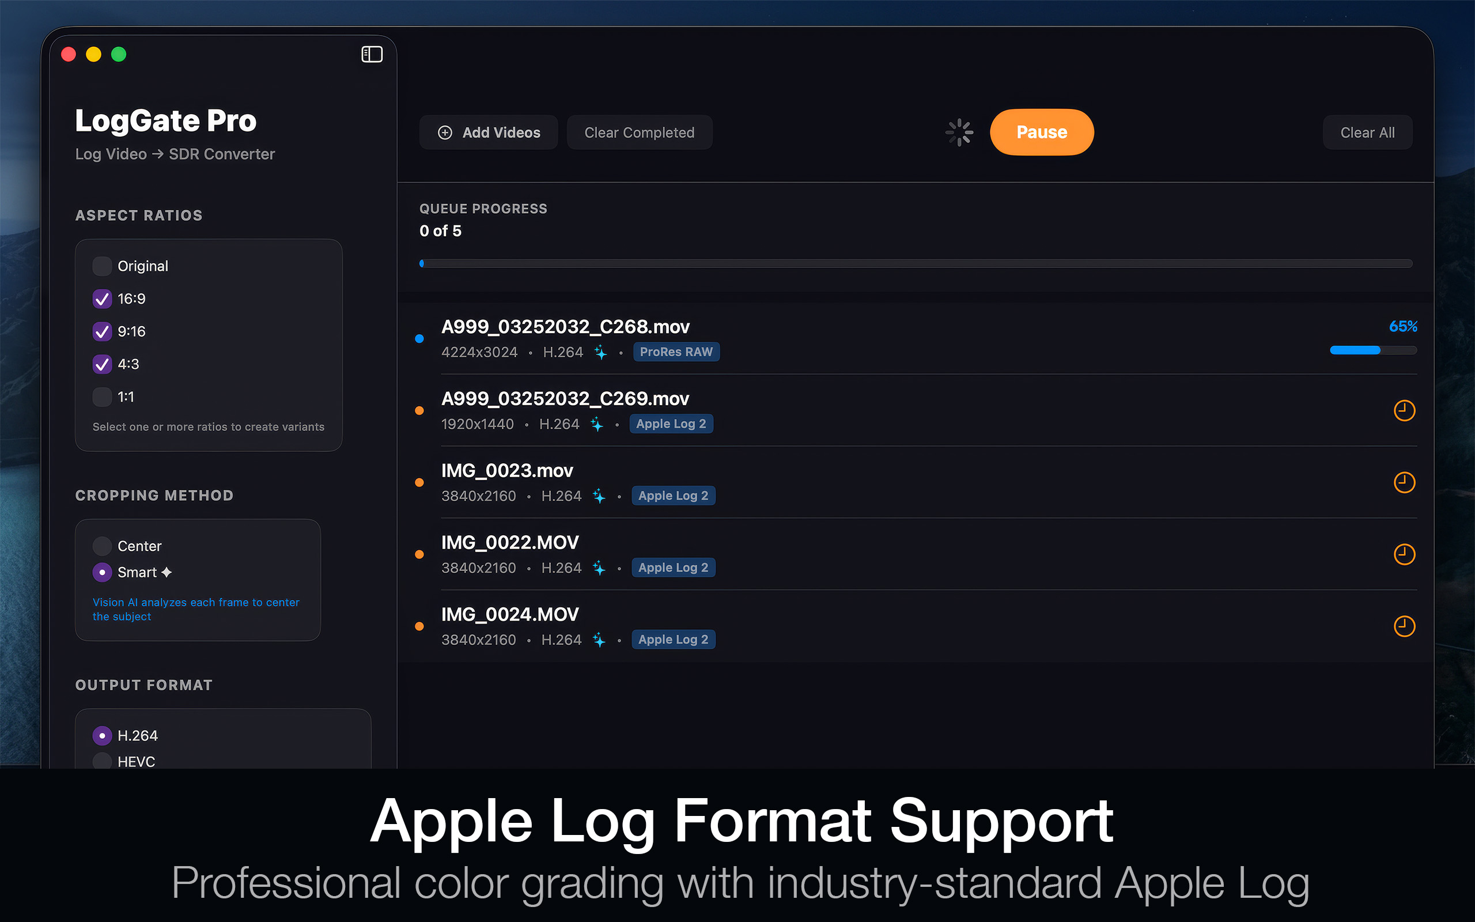The height and width of the screenshot is (922, 1475).
Task: Uncheck the 16:9 aspect ratio
Action: [x=102, y=299]
